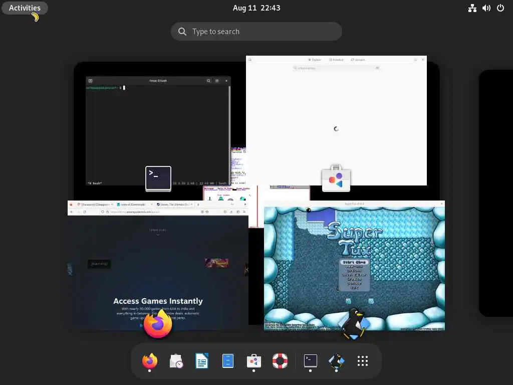Select the Terminal window thumbnail
513x385 pixels.
point(158,131)
